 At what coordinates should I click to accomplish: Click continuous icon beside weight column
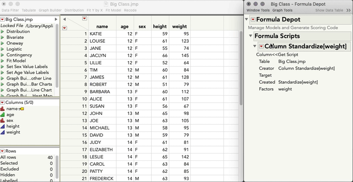(2, 132)
